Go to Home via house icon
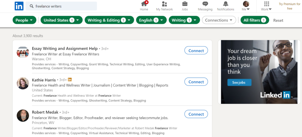Viewport: 302px width, 137px height. click(144, 4)
